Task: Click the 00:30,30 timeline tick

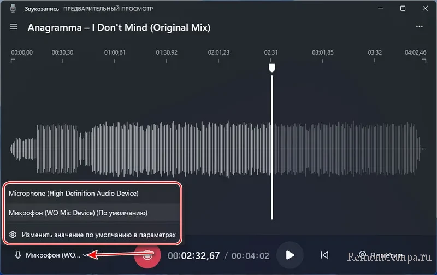Action: tap(63, 52)
